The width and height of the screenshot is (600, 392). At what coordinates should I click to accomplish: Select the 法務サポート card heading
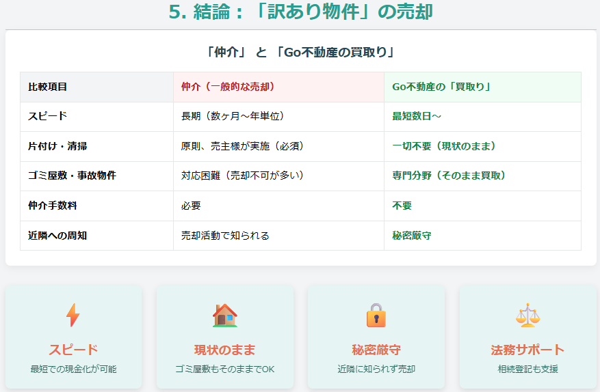point(527,350)
